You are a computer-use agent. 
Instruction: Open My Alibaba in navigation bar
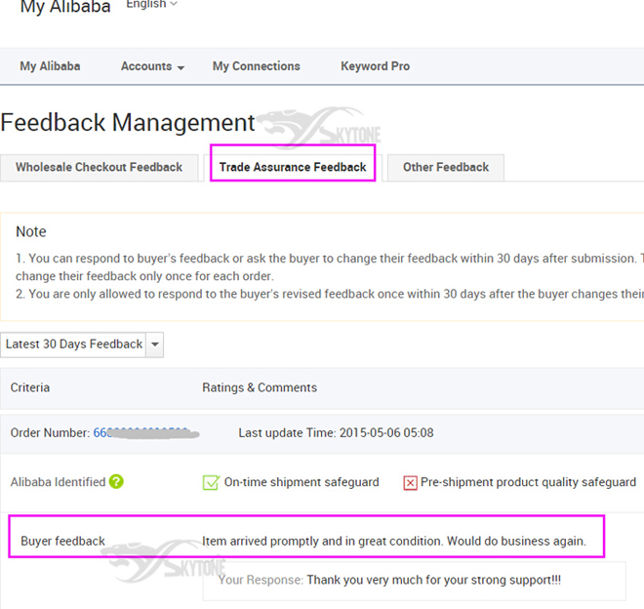pyautogui.click(x=50, y=66)
